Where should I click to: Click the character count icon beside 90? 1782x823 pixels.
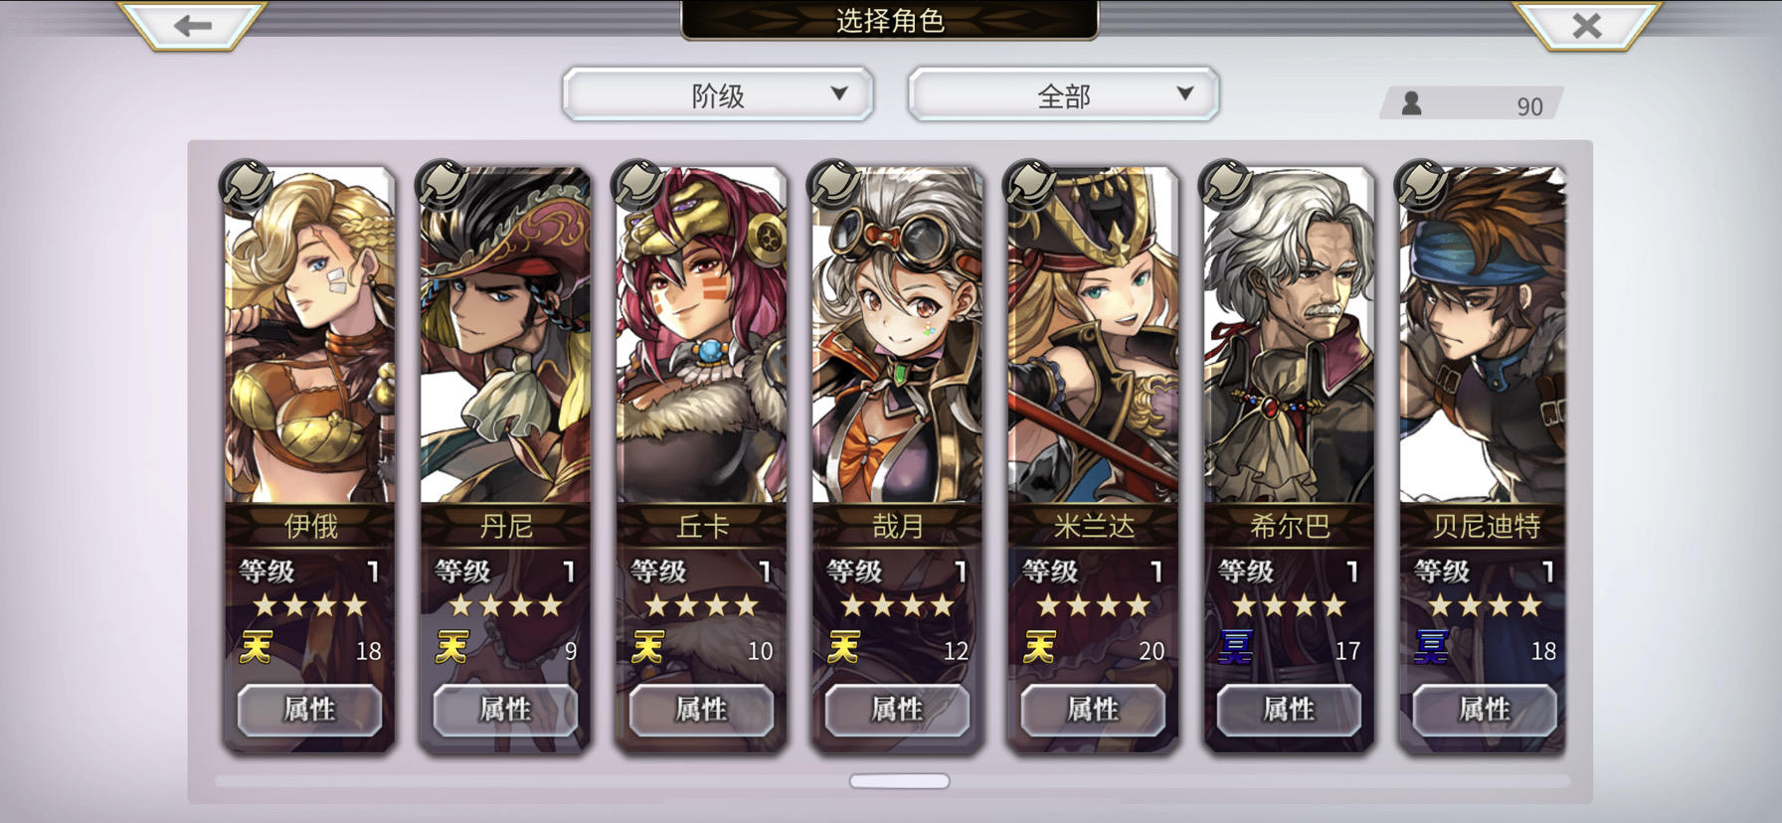click(1411, 103)
